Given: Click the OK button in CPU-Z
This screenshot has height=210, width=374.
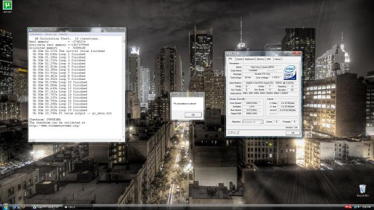Looking at the screenshot, I should [293, 133].
